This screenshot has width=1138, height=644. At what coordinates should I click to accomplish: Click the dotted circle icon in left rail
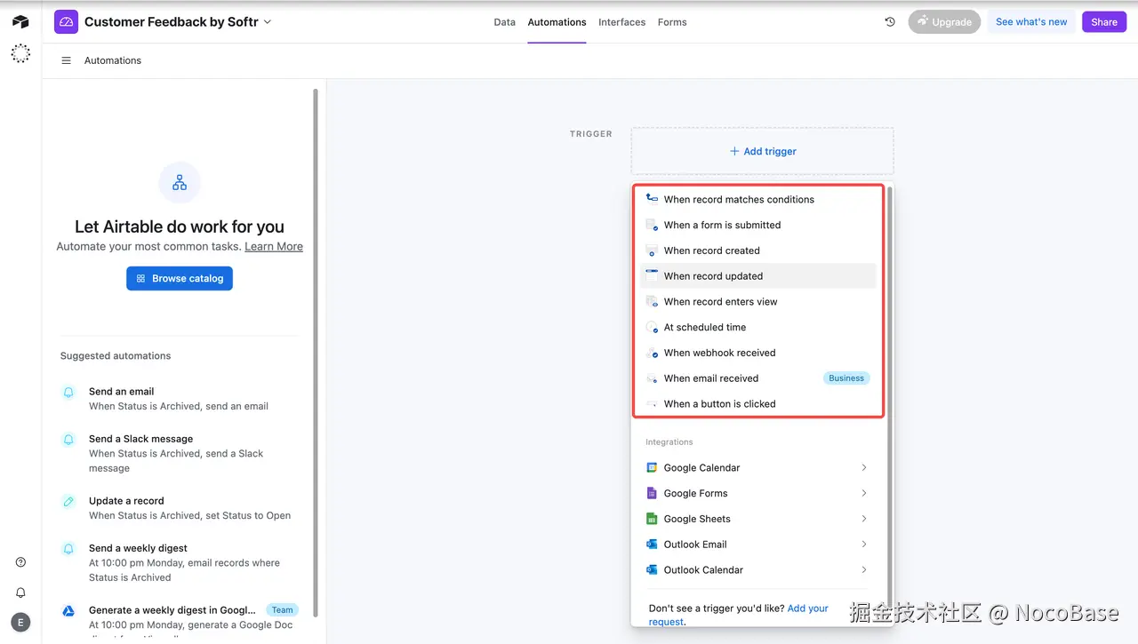(x=20, y=53)
